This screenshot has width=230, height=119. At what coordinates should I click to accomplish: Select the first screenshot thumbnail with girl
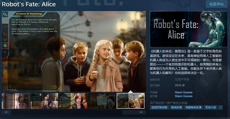coord(15,101)
